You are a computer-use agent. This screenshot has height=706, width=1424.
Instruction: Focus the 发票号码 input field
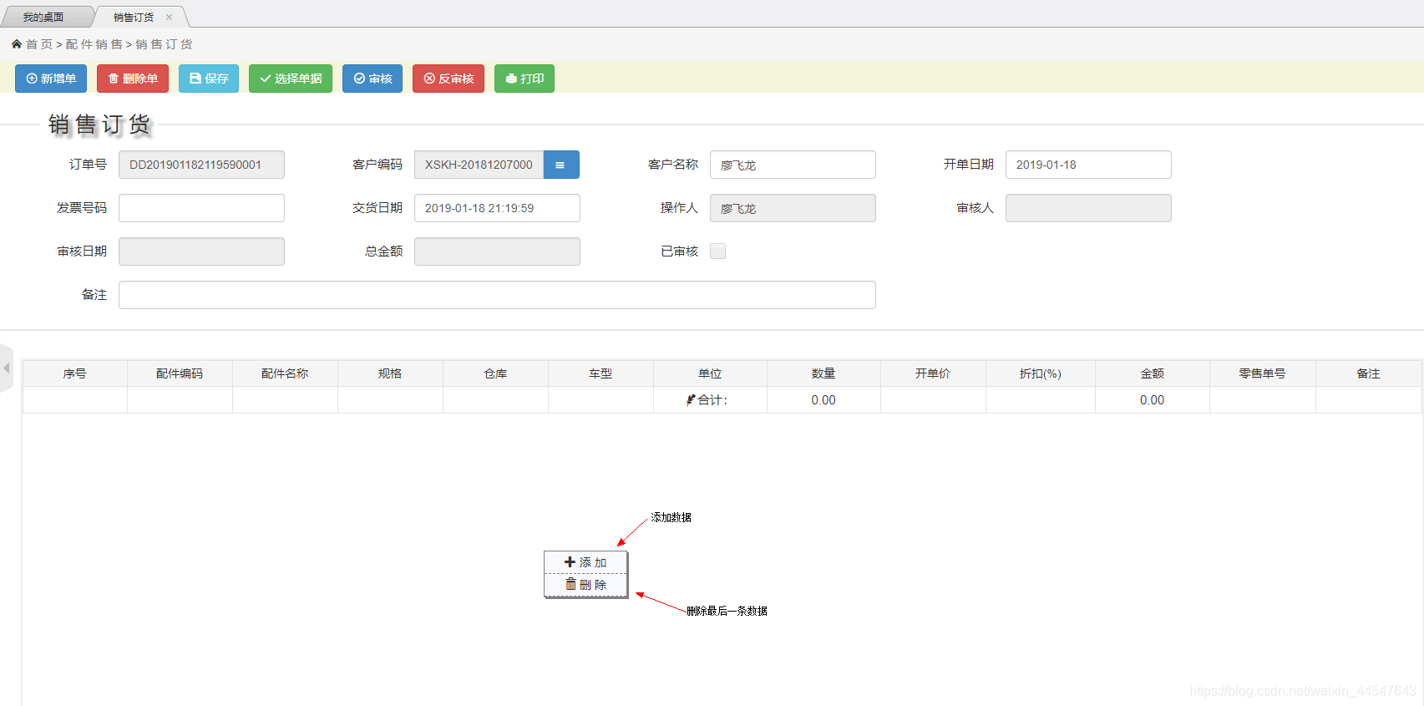[x=201, y=208]
